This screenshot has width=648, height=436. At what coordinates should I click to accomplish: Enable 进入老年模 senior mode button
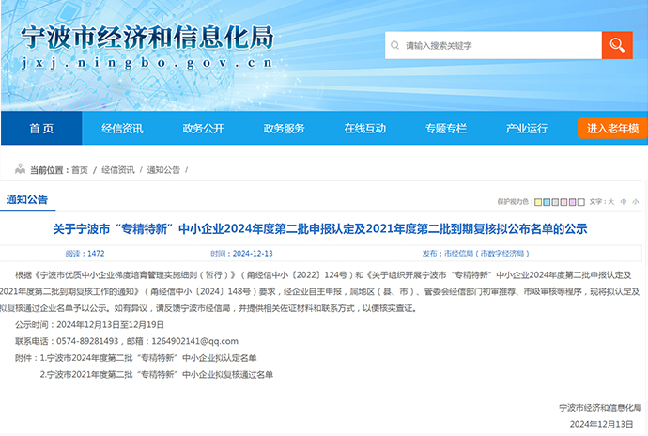pos(612,129)
